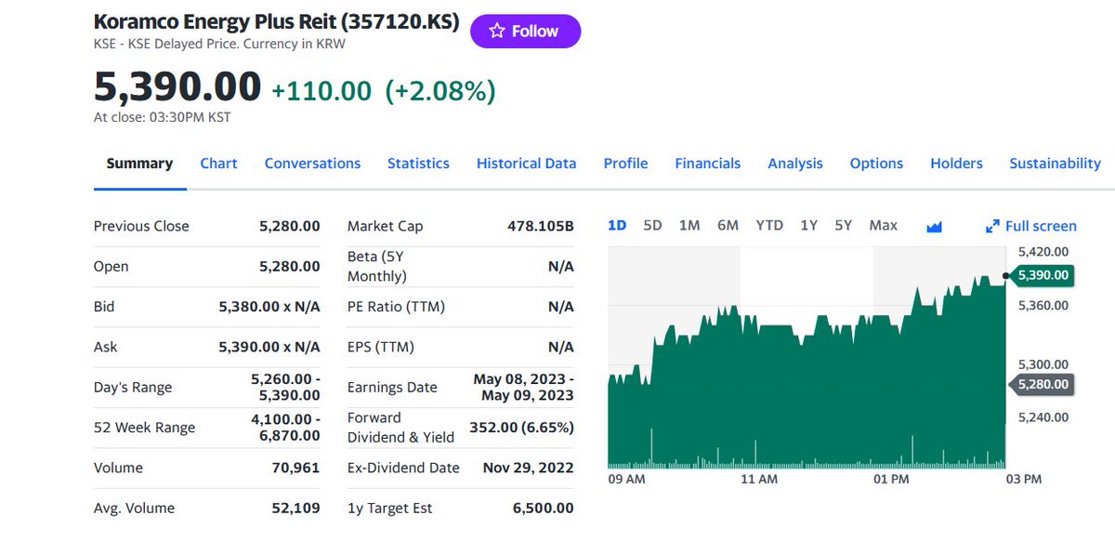The image size is (1115, 555).
Task: Open the Options tab
Action: pos(876,163)
